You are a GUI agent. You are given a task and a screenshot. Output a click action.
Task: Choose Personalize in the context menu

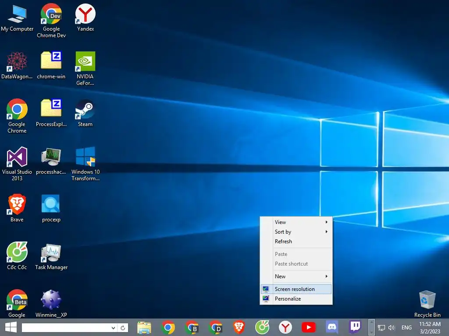(x=296, y=299)
